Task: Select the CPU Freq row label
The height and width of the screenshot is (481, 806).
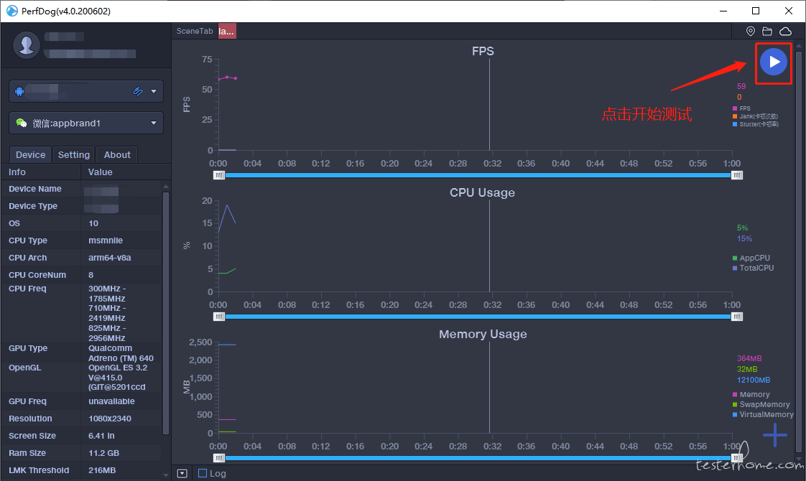Action: pos(27,289)
